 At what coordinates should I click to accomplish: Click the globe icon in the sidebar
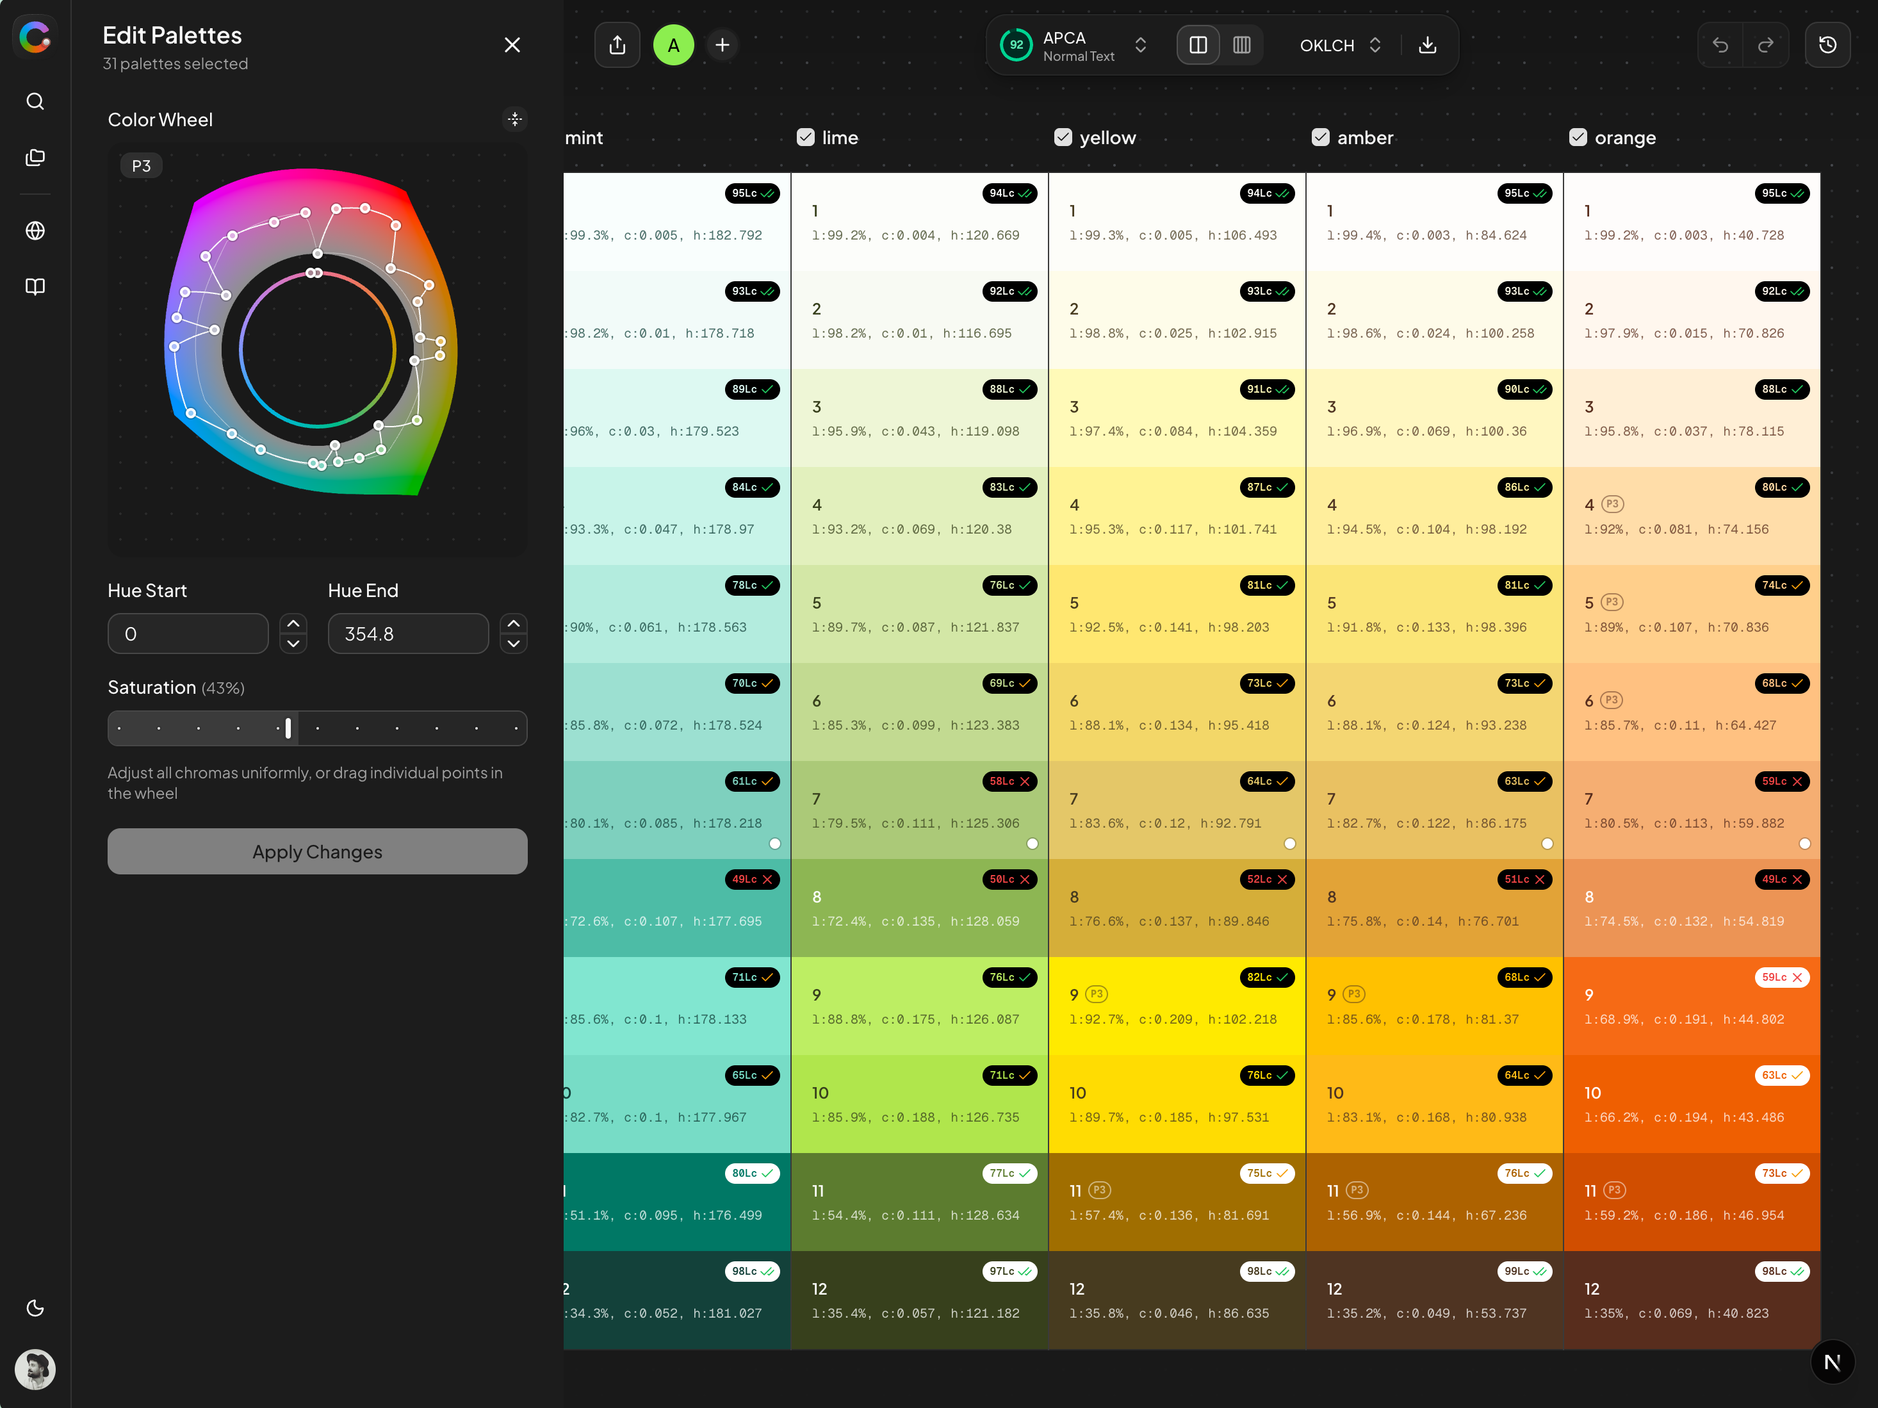[x=35, y=230]
